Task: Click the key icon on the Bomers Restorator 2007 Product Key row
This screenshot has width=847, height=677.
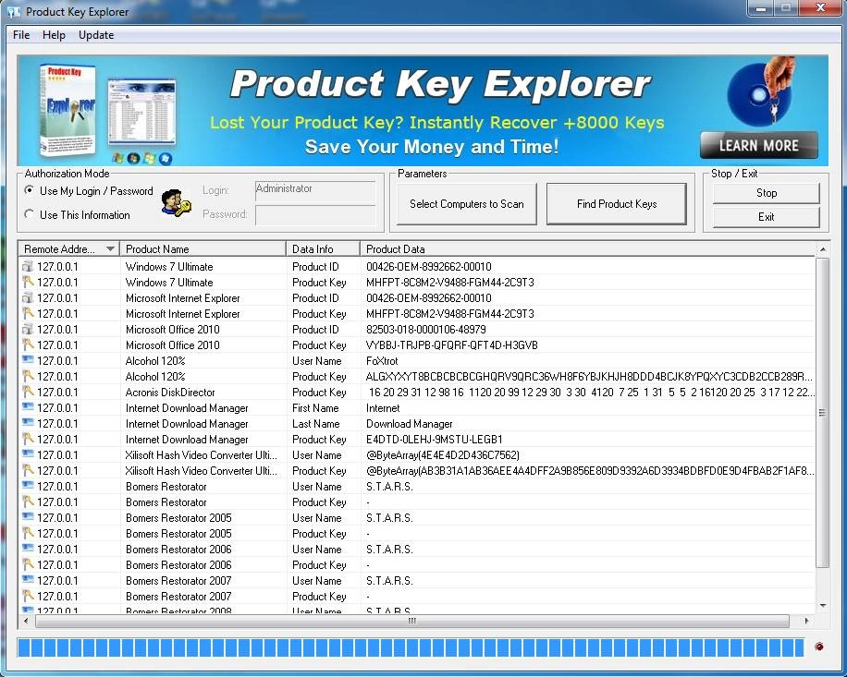Action: coord(28,596)
